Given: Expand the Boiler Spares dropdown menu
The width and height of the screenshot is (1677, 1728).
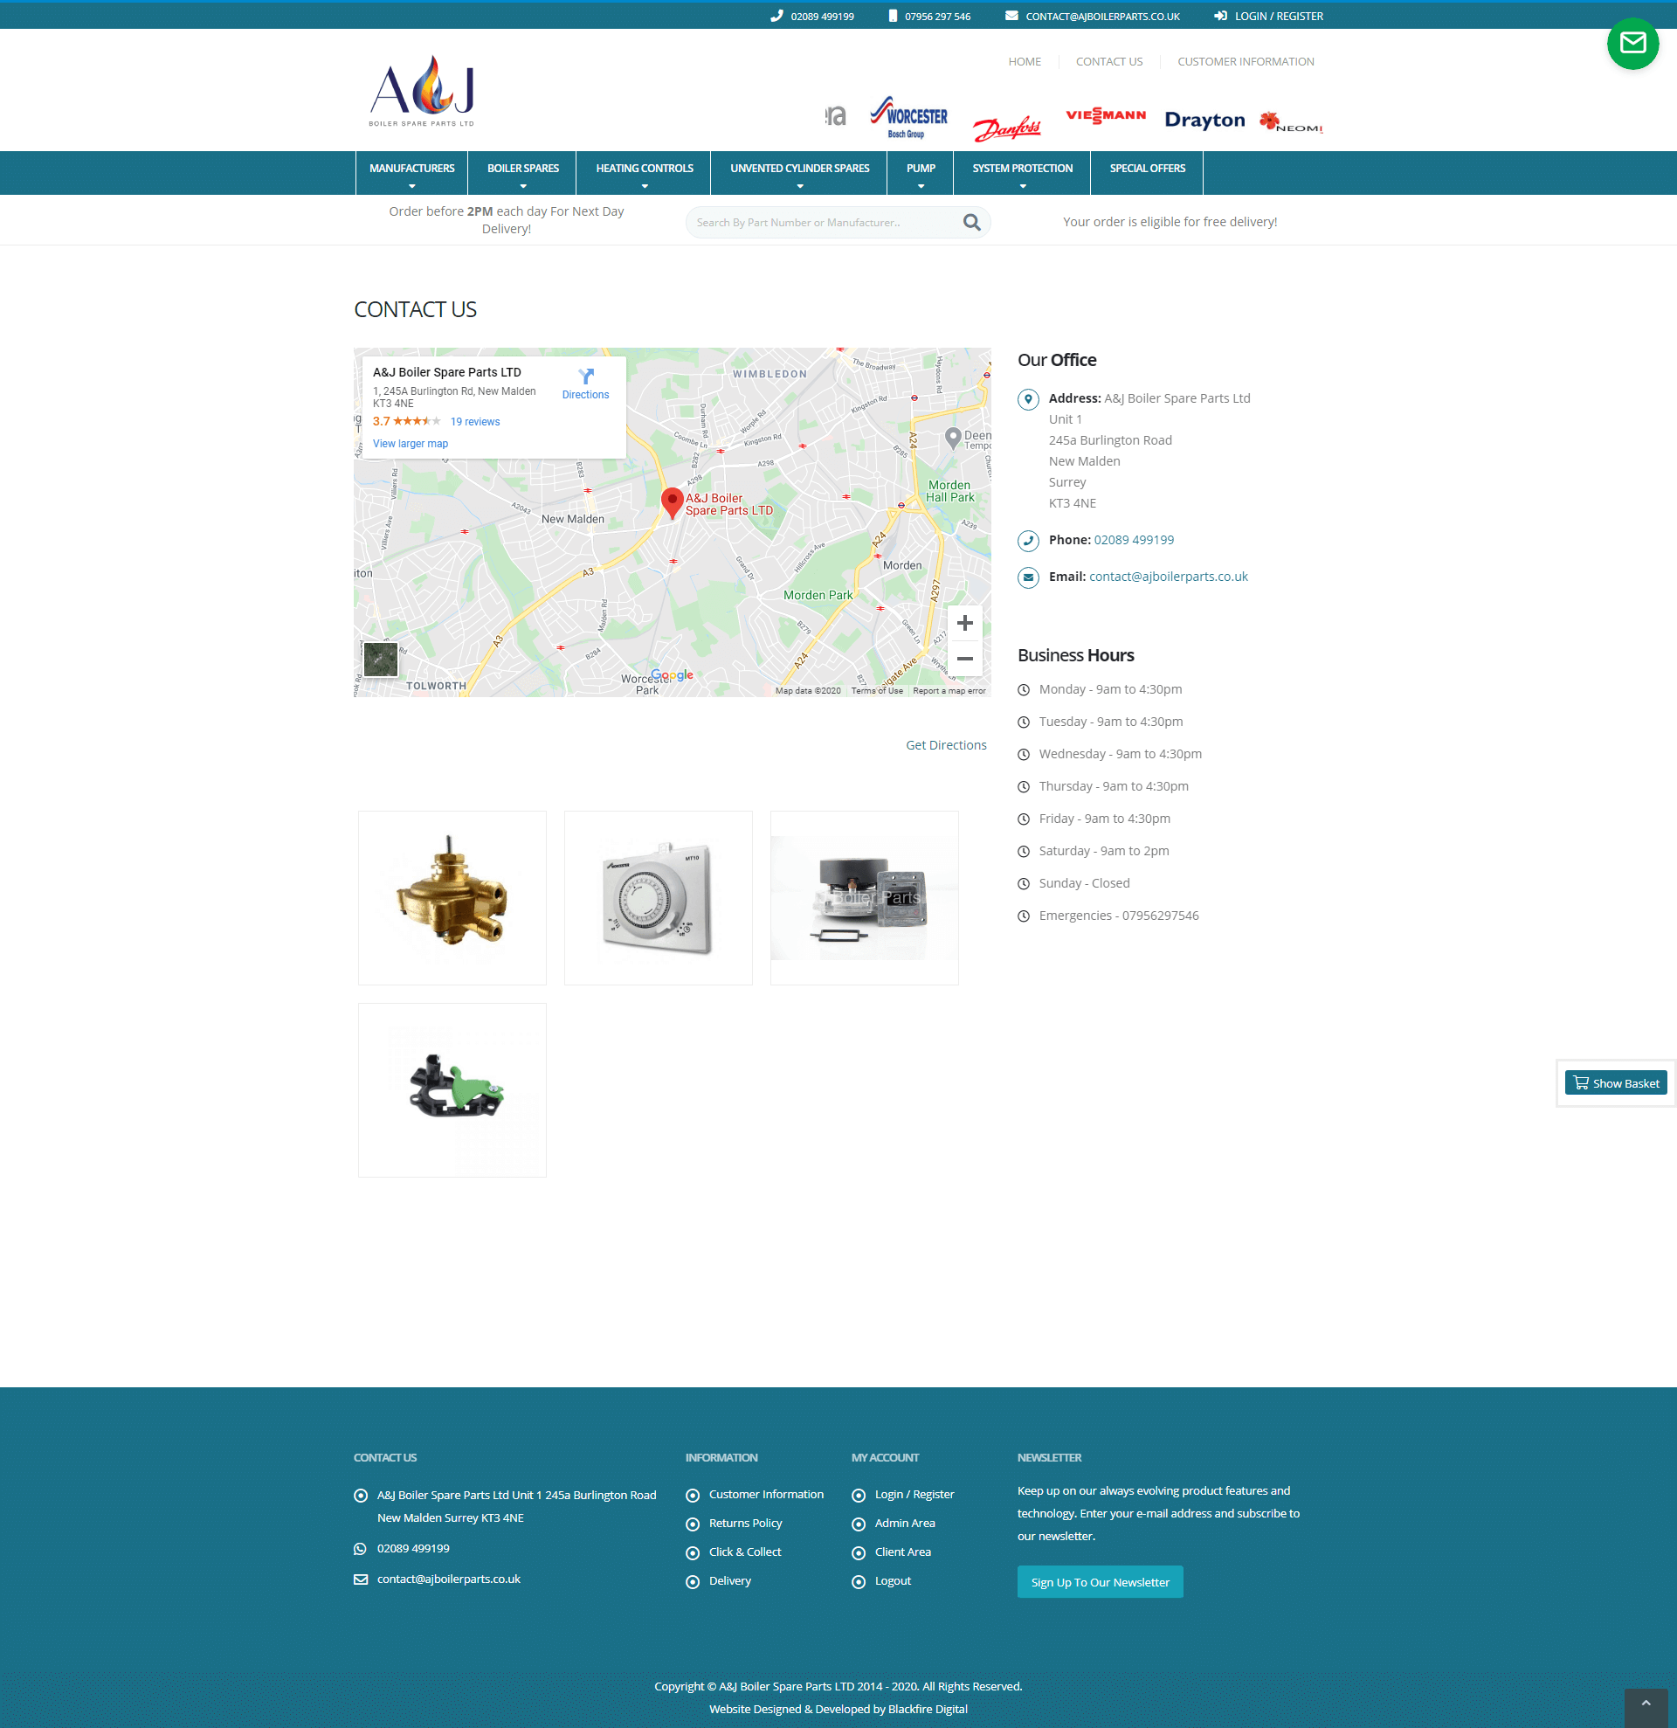Looking at the screenshot, I should [x=522, y=172].
